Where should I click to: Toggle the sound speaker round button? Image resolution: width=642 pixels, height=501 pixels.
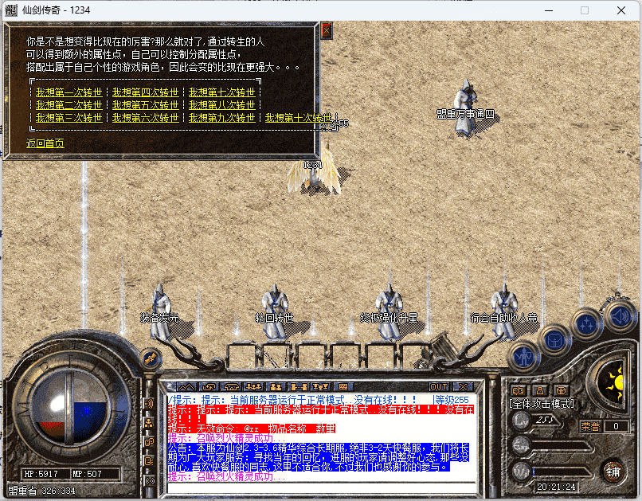(x=620, y=316)
